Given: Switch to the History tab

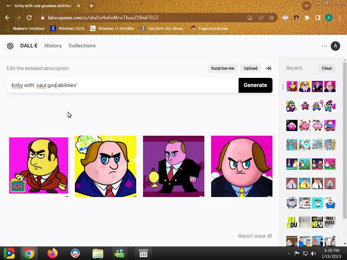Looking at the screenshot, I should pyautogui.click(x=53, y=46).
